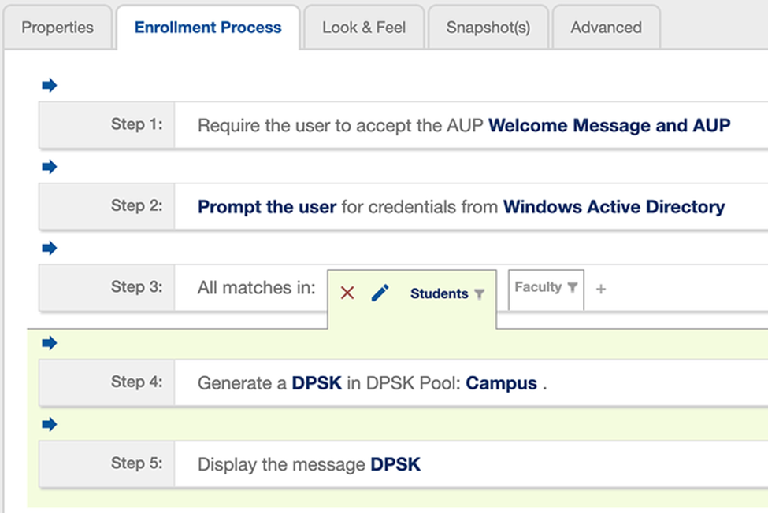Click the blue insert arrow above Step 1
The width and height of the screenshot is (768, 513).
pos(50,85)
